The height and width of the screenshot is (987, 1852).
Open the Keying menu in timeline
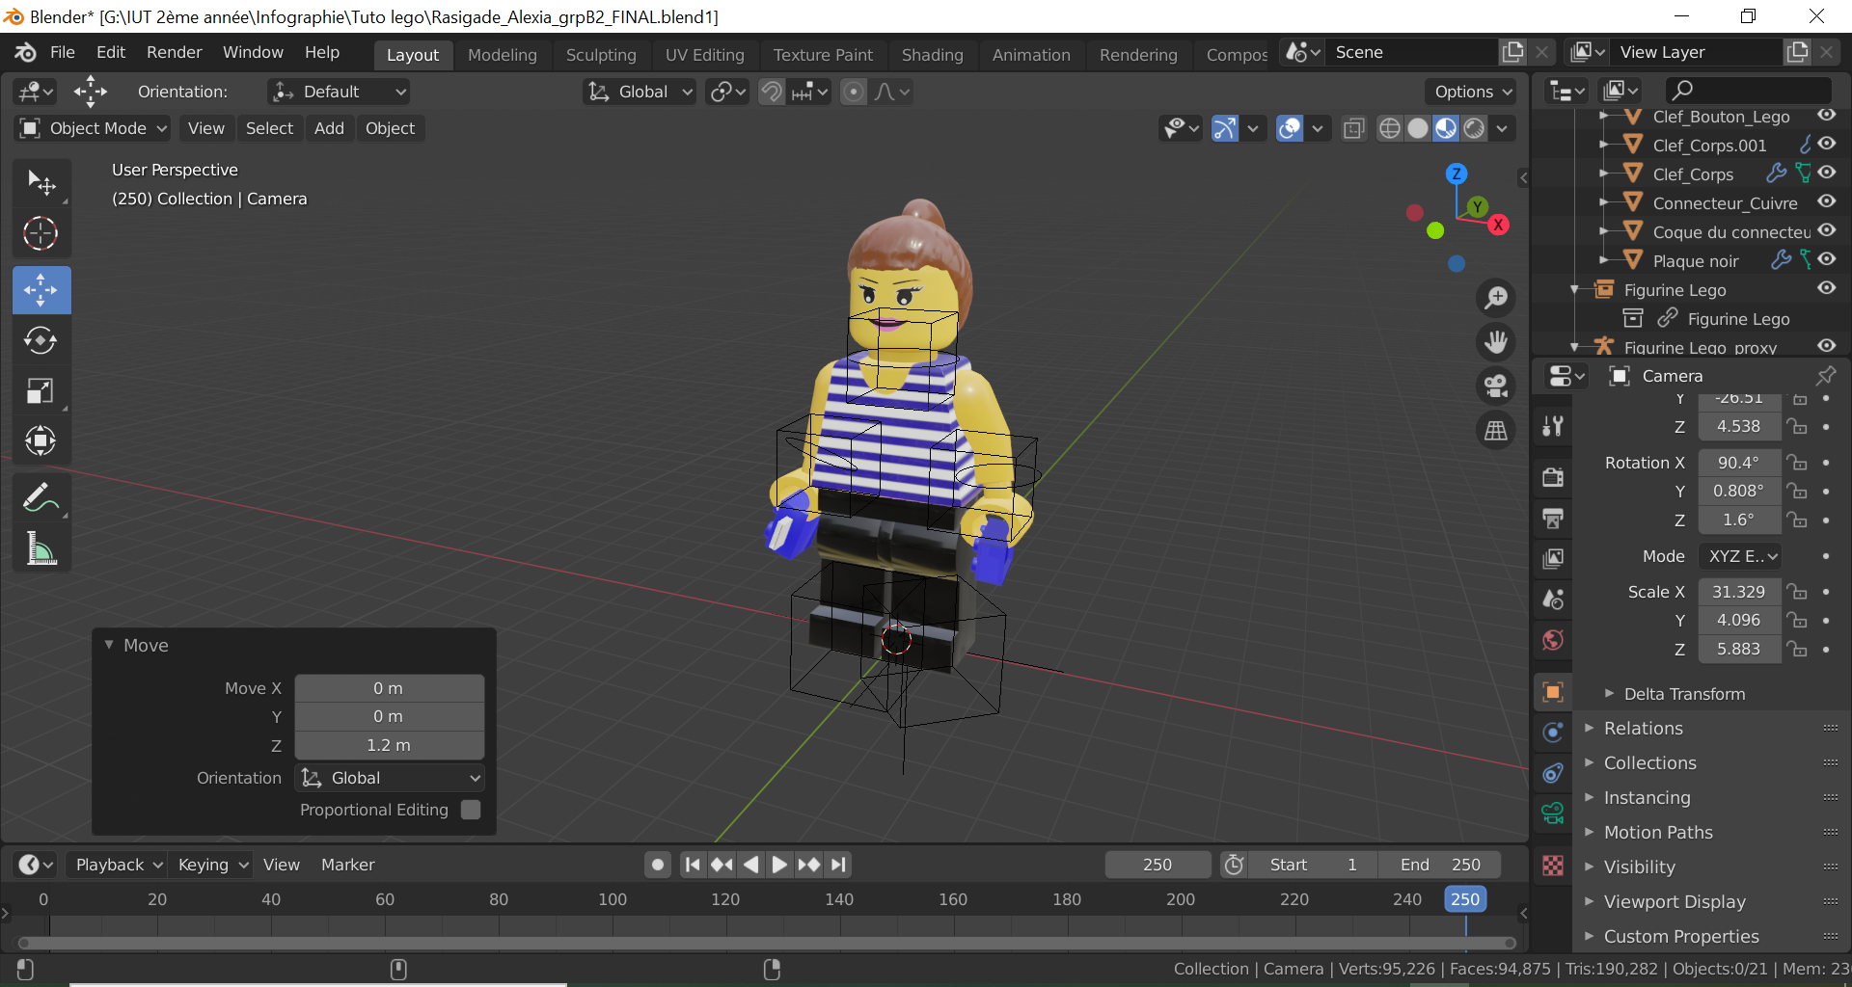coord(211,865)
